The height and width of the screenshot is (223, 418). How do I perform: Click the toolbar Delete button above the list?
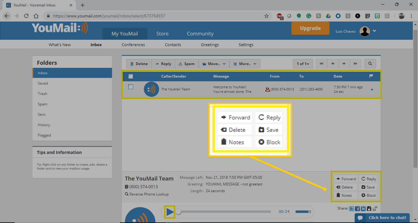139,64
